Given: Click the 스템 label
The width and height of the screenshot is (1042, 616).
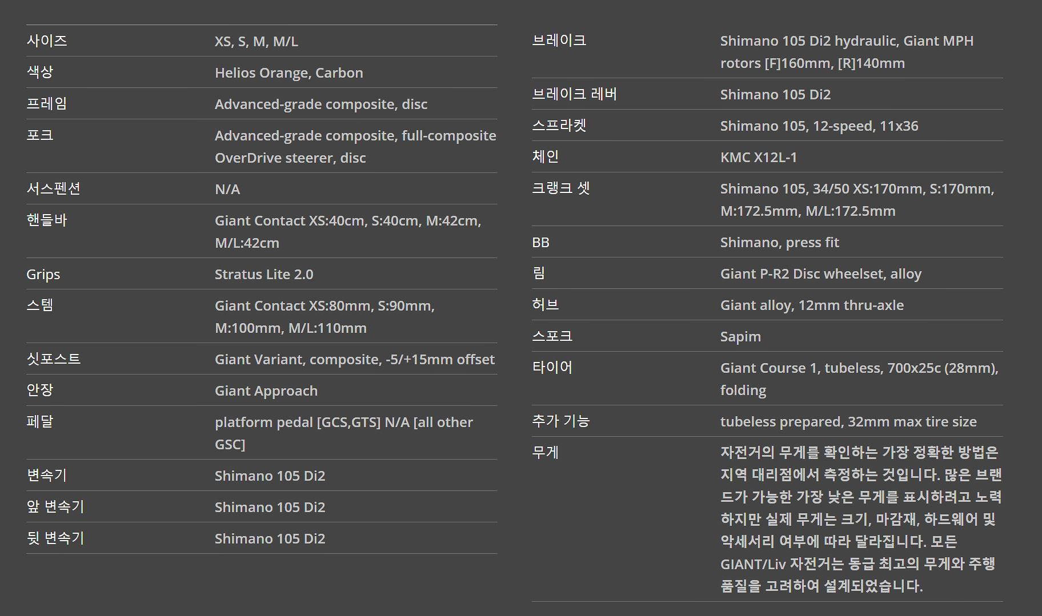Looking at the screenshot, I should point(40,305).
